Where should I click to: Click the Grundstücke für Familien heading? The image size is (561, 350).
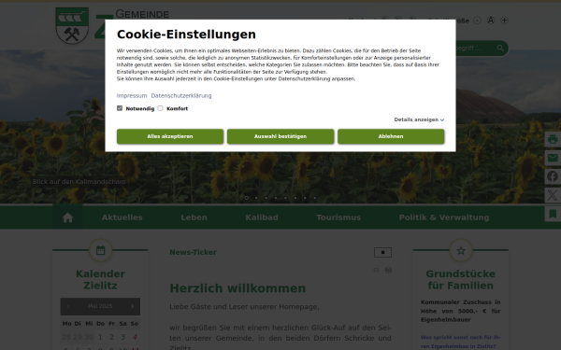(460, 280)
